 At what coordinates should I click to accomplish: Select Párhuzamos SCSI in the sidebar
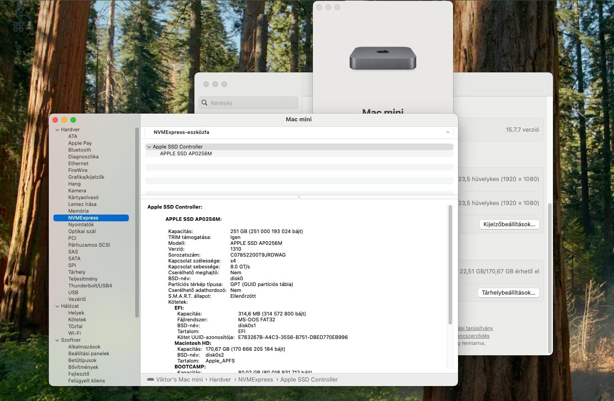[x=89, y=245]
